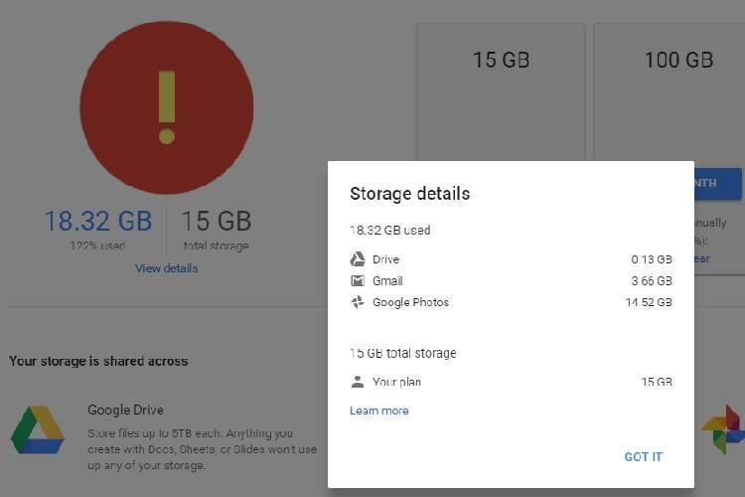Open the View details link

click(166, 268)
